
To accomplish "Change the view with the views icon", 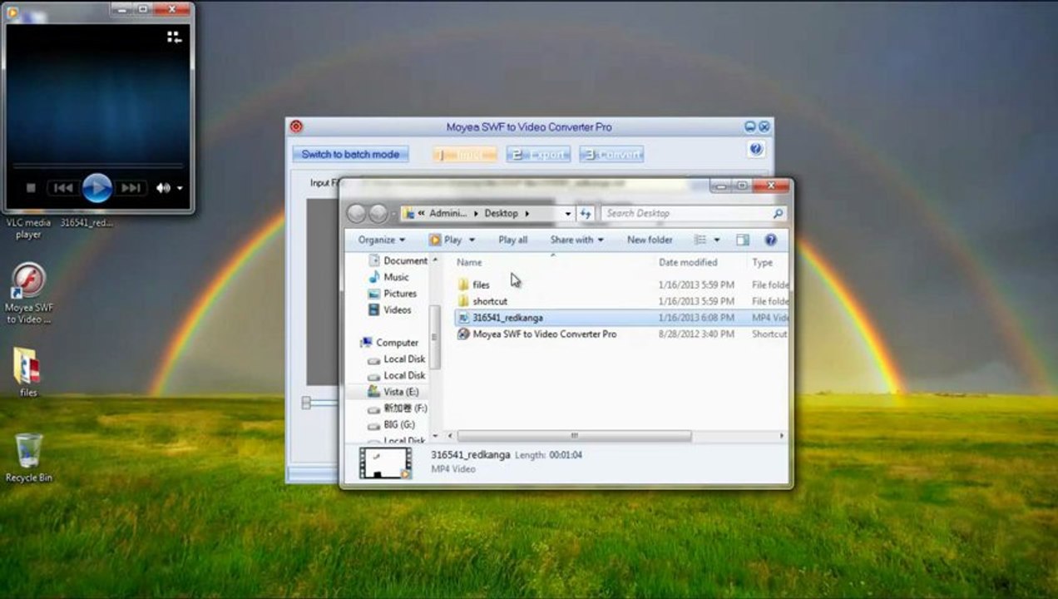I will coord(700,240).
